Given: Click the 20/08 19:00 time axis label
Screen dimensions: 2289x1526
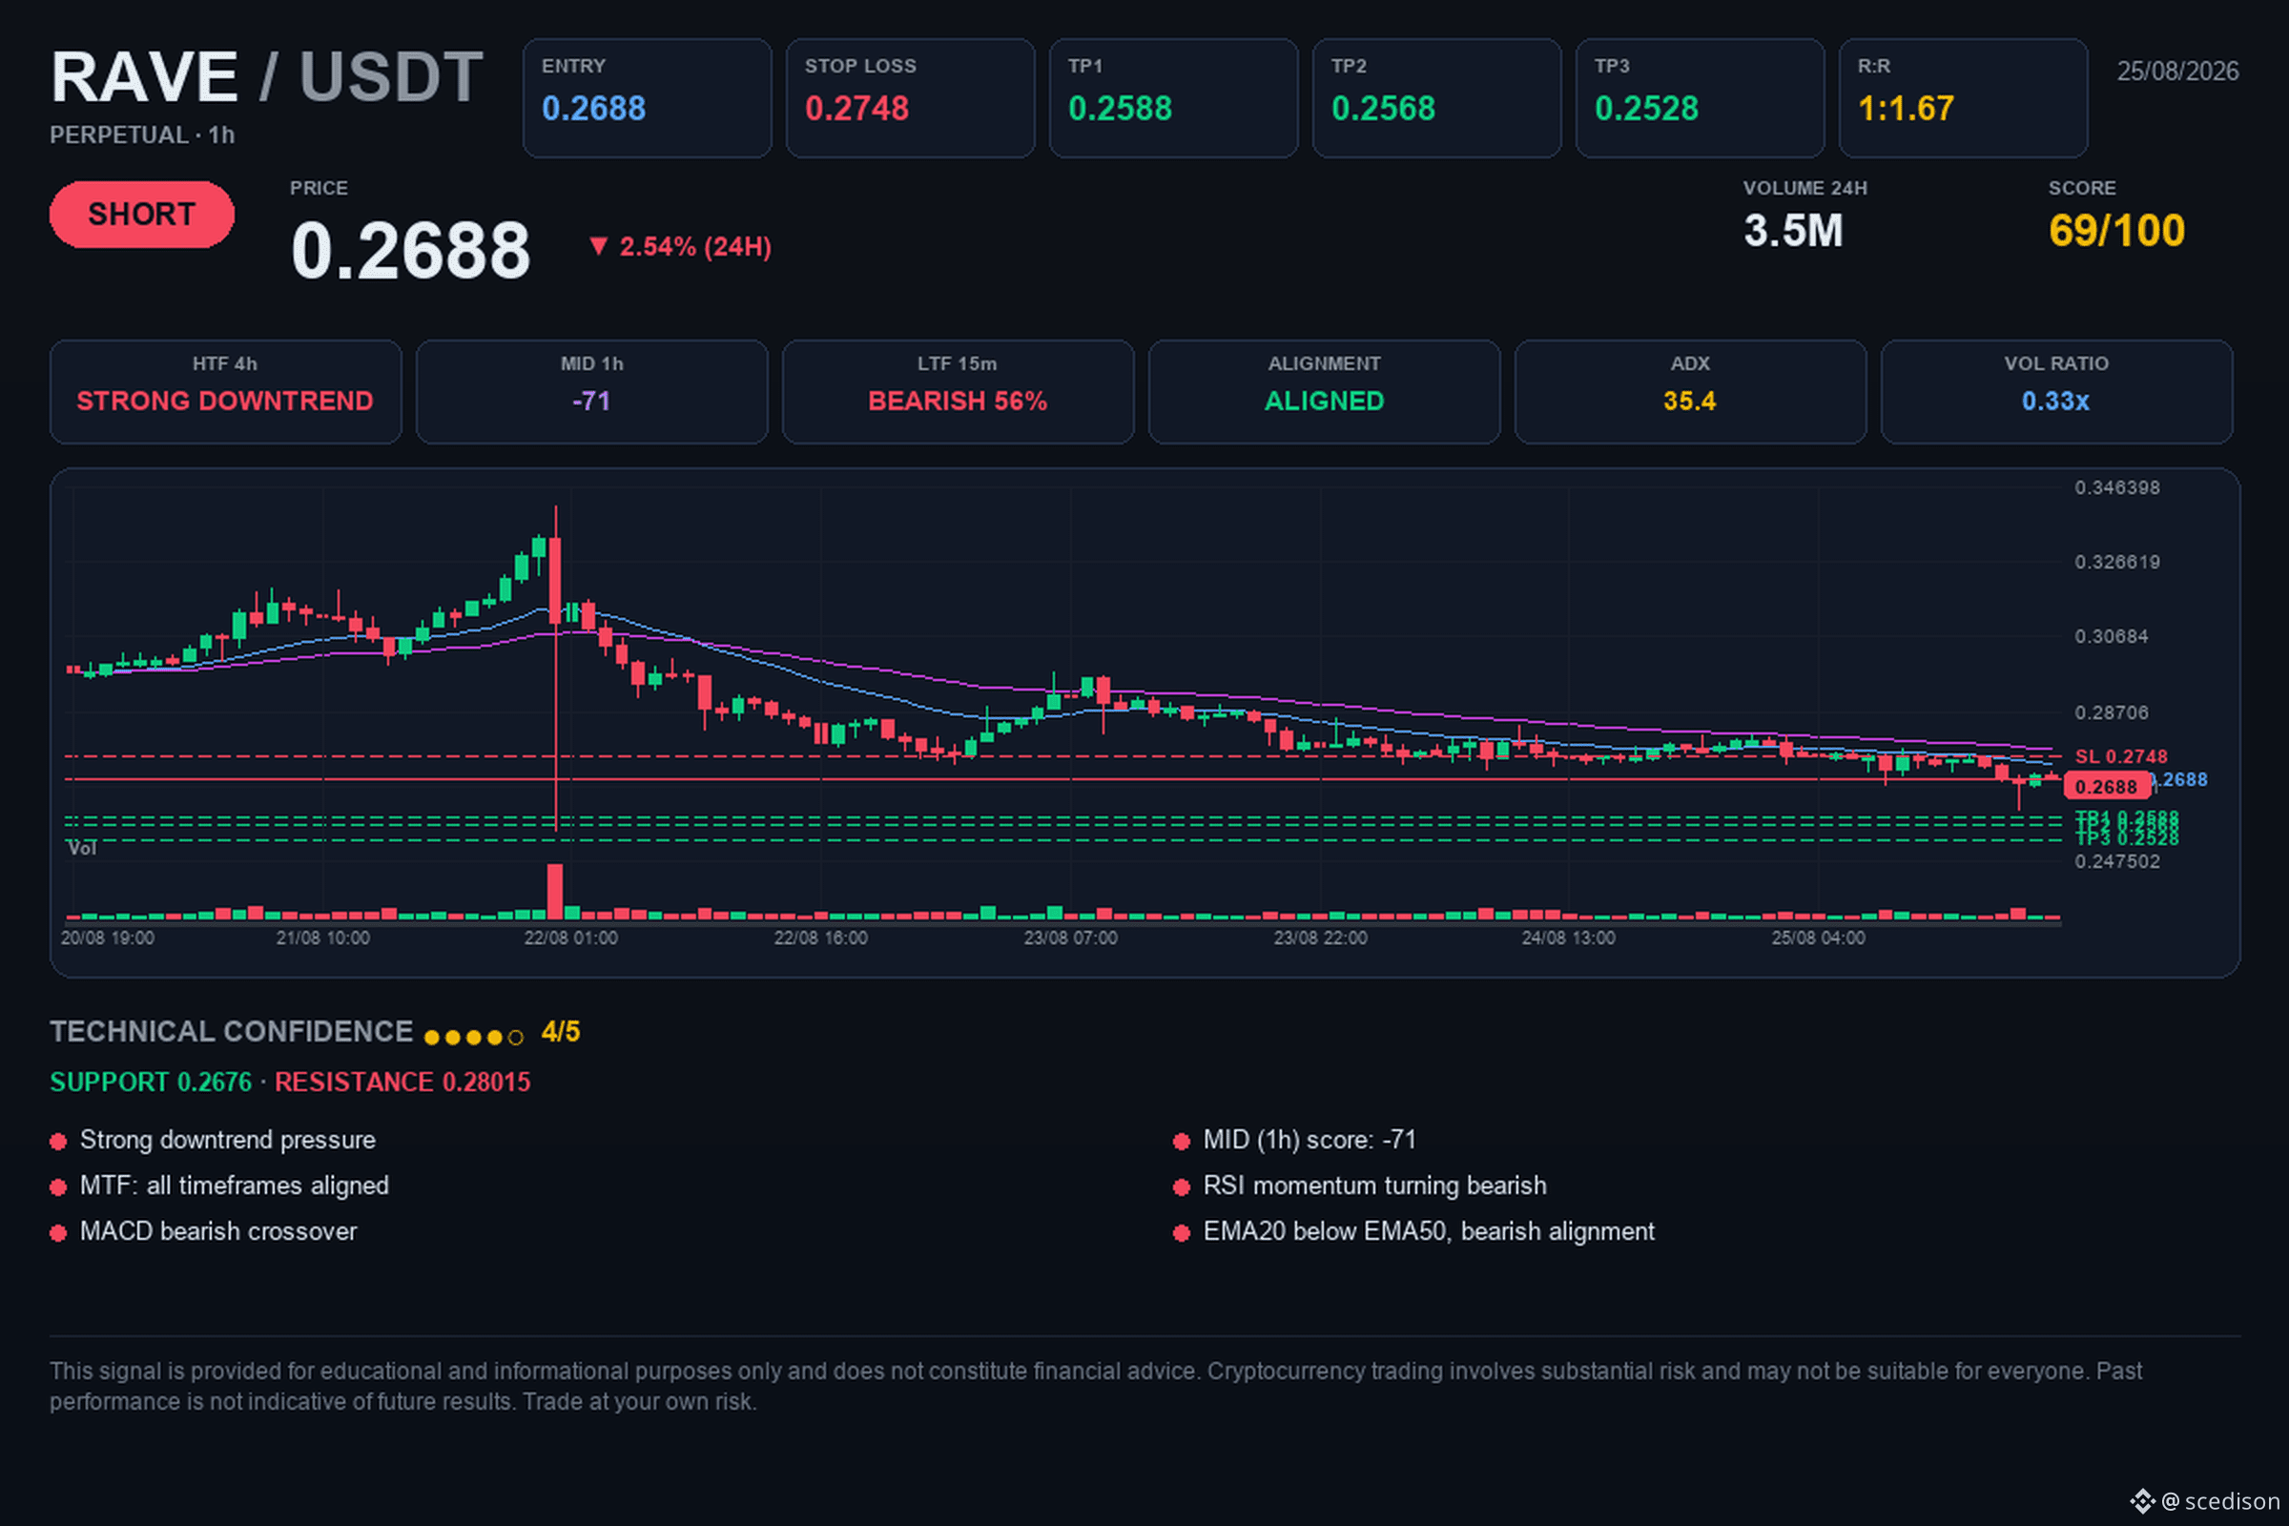Looking at the screenshot, I should click(x=107, y=938).
